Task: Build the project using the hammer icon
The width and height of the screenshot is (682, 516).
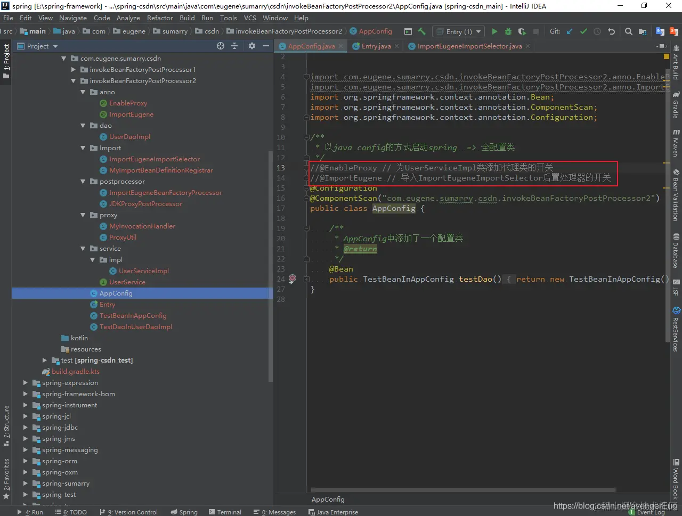Action: 422,31
